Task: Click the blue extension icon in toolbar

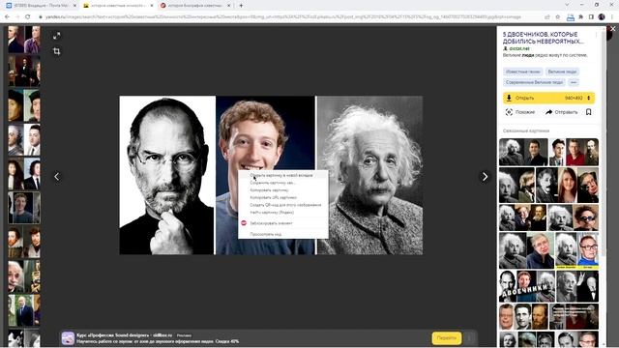Action: coord(571,17)
